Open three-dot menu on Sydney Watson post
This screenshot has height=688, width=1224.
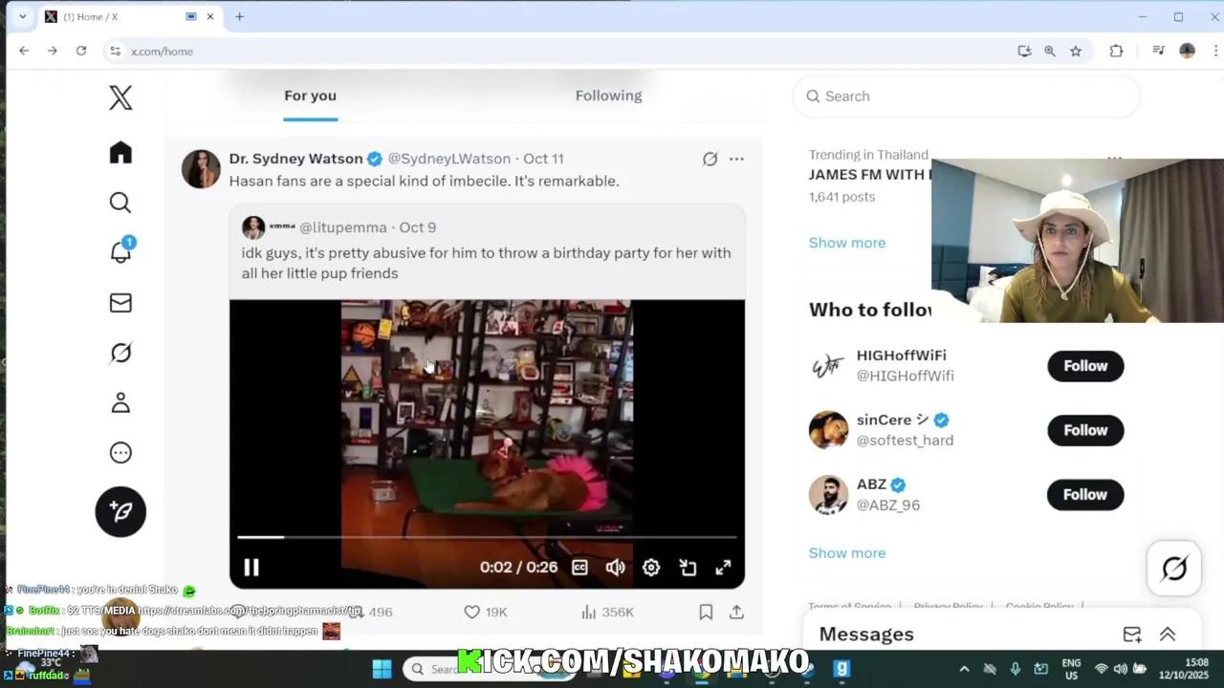click(736, 160)
